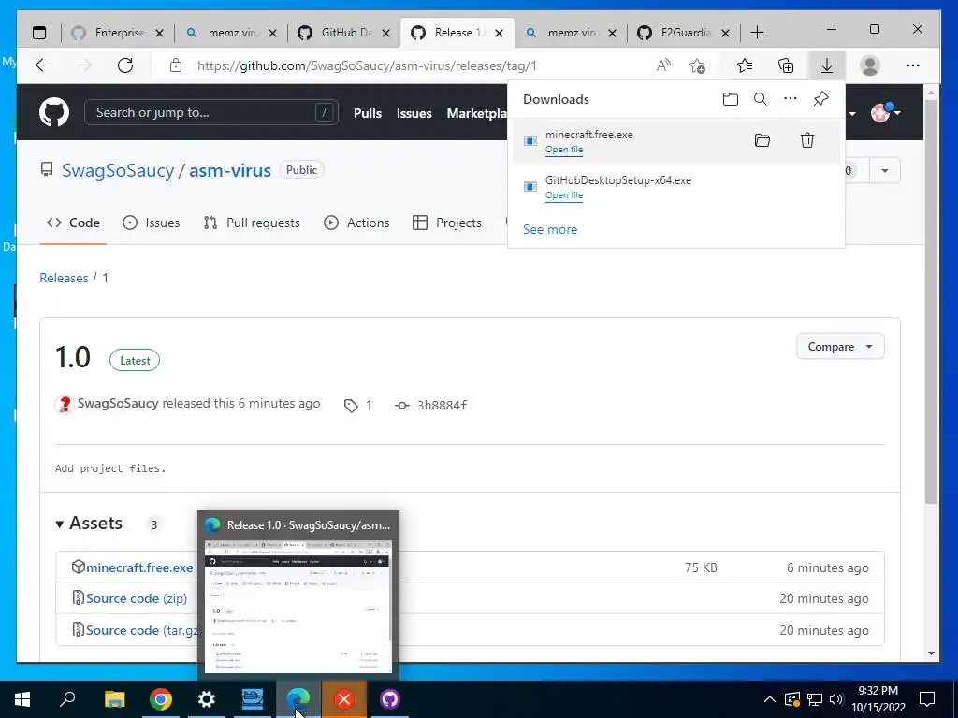
Task: Click the browser address bar URL
Action: tap(367, 65)
